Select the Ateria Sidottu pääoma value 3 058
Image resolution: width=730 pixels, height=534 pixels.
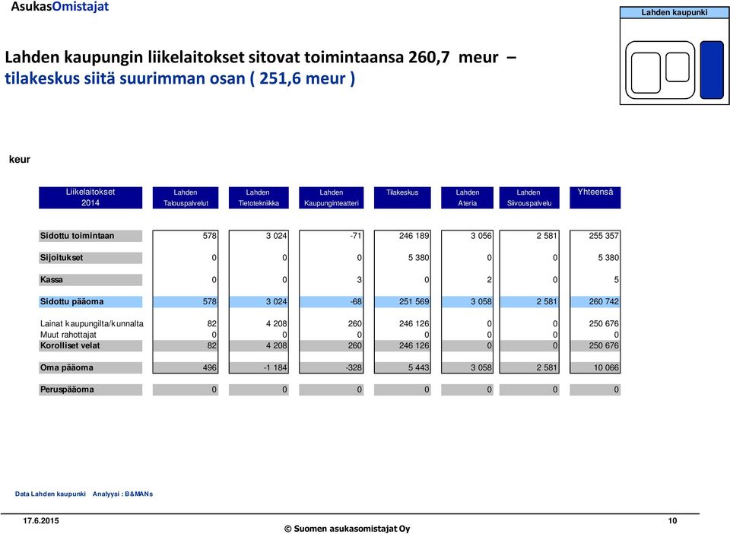click(x=481, y=302)
